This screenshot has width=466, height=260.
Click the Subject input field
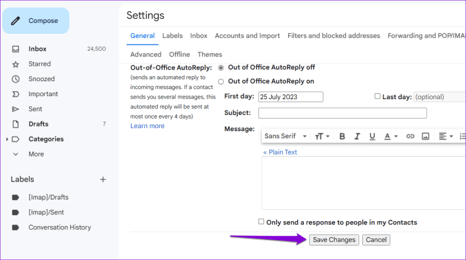pyautogui.click(x=342, y=113)
